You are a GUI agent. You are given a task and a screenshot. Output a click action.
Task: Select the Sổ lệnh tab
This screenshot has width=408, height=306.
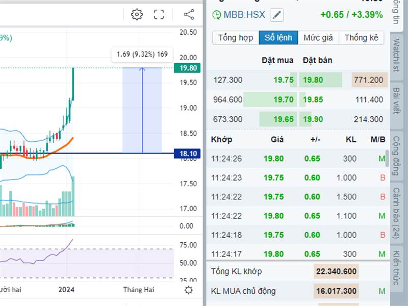pos(278,38)
